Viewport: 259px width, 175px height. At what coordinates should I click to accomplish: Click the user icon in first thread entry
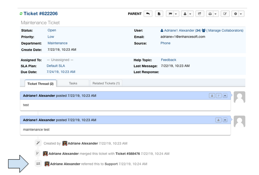212,96
